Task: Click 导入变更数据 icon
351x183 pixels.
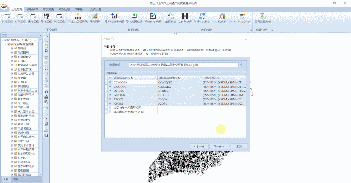Action: [134, 18]
